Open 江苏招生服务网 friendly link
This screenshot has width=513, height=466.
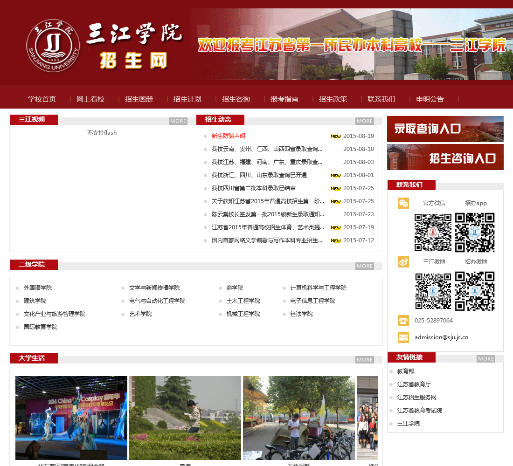pos(417,397)
